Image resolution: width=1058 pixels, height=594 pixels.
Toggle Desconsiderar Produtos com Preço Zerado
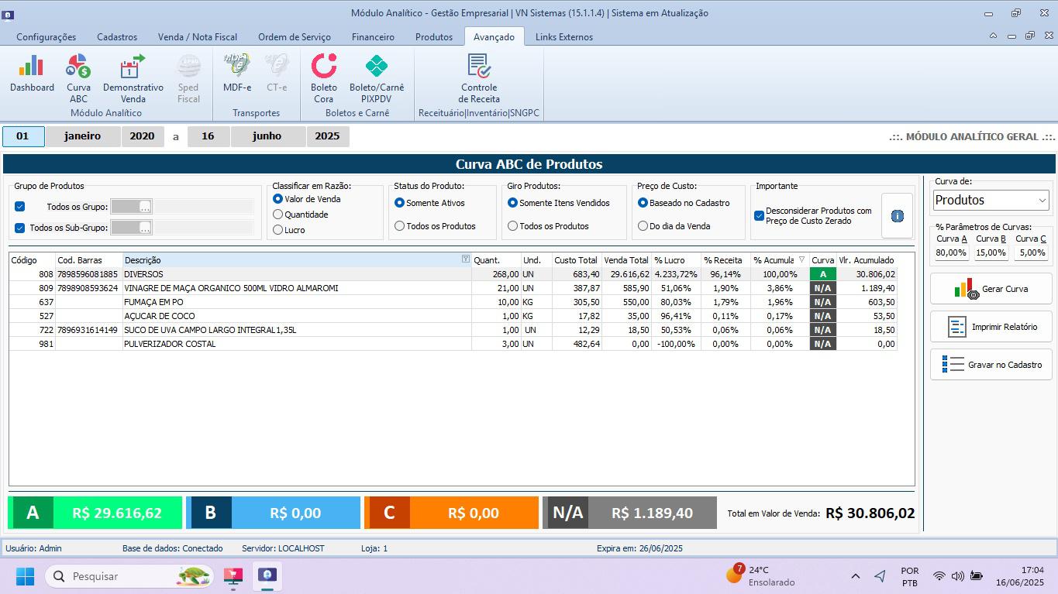[x=760, y=216]
